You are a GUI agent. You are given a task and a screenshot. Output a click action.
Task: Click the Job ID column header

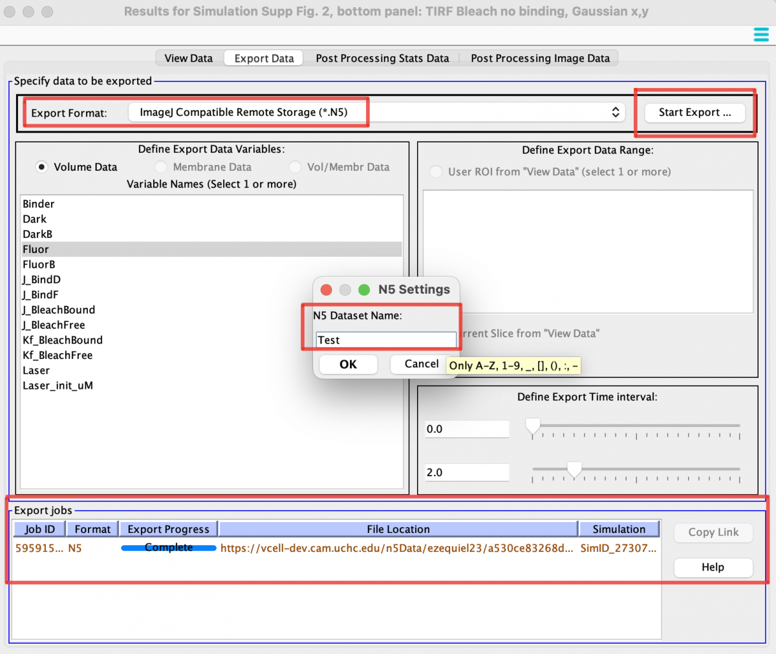(39, 529)
